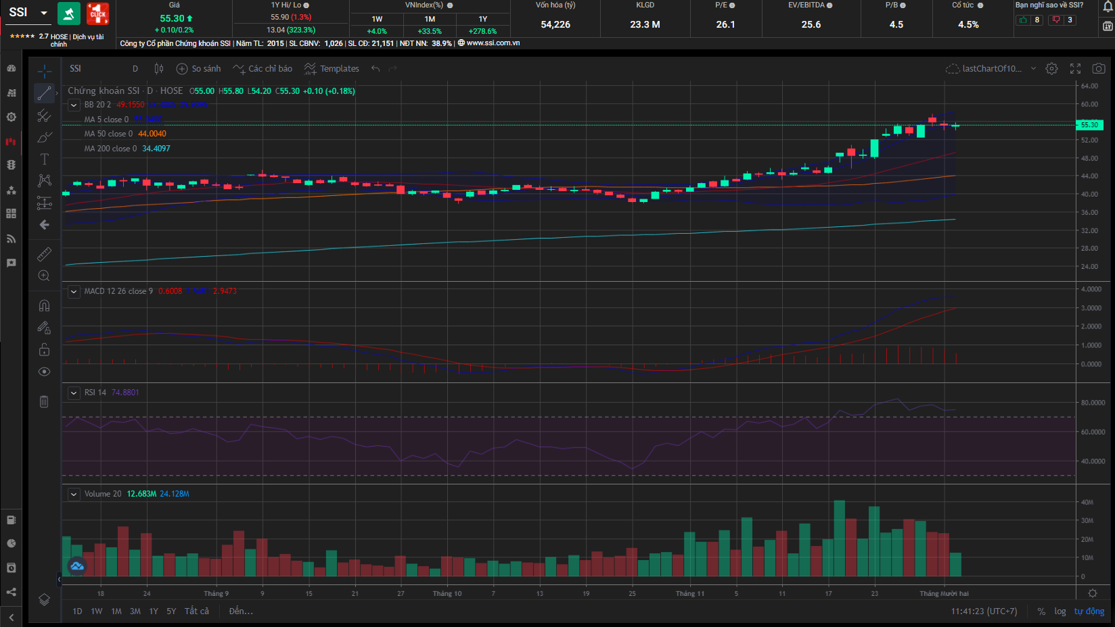Select the Text annotation tool
The image size is (1115, 627).
[45, 159]
